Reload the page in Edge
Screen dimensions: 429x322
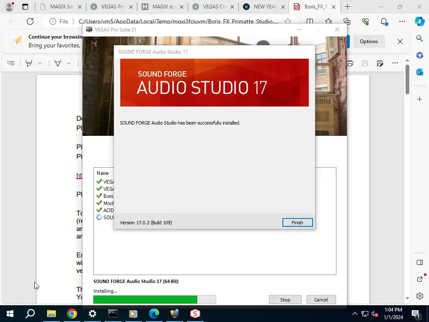30,21
